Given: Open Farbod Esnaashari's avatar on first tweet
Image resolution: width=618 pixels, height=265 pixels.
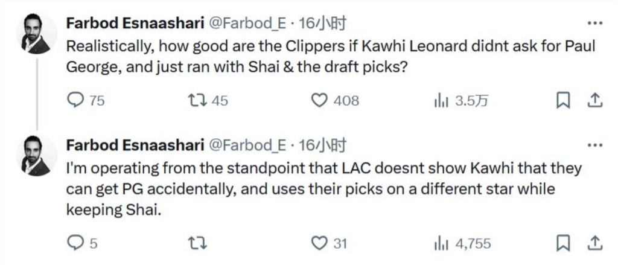Looking at the screenshot, I should click(x=37, y=34).
